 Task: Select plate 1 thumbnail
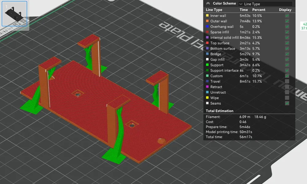[x=14, y=13]
